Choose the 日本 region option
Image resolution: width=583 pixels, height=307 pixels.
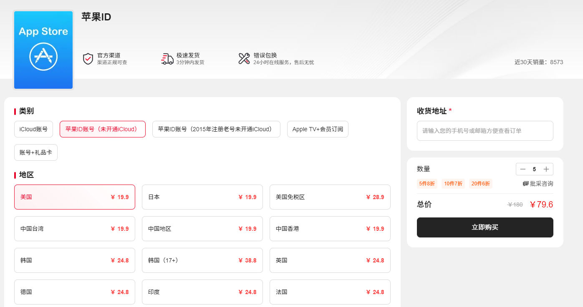(x=202, y=197)
